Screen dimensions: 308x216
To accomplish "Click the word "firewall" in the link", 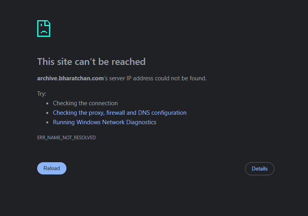I will coord(115,113).
